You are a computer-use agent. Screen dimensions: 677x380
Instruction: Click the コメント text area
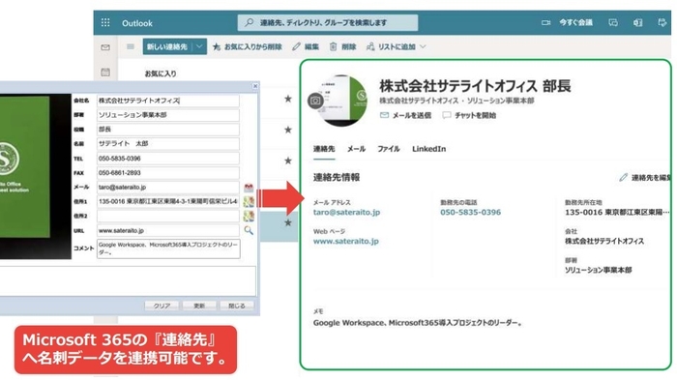[x=168, y=248]
